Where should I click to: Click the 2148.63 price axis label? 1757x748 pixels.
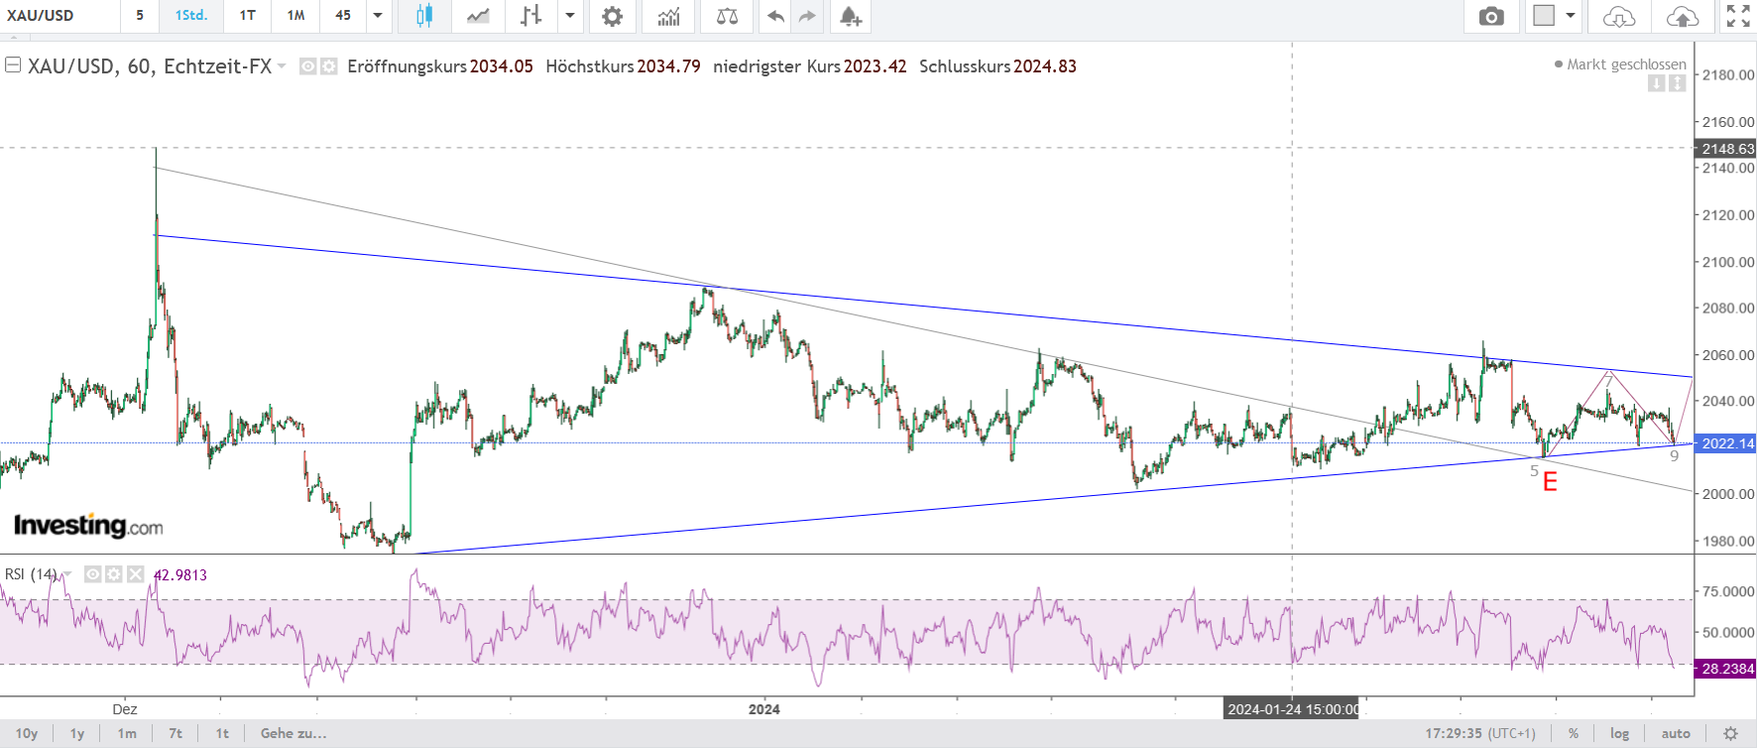click(1726, 149)
